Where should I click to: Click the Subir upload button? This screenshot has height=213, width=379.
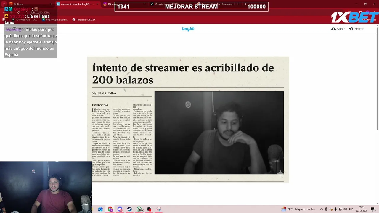tap(338, 29)
